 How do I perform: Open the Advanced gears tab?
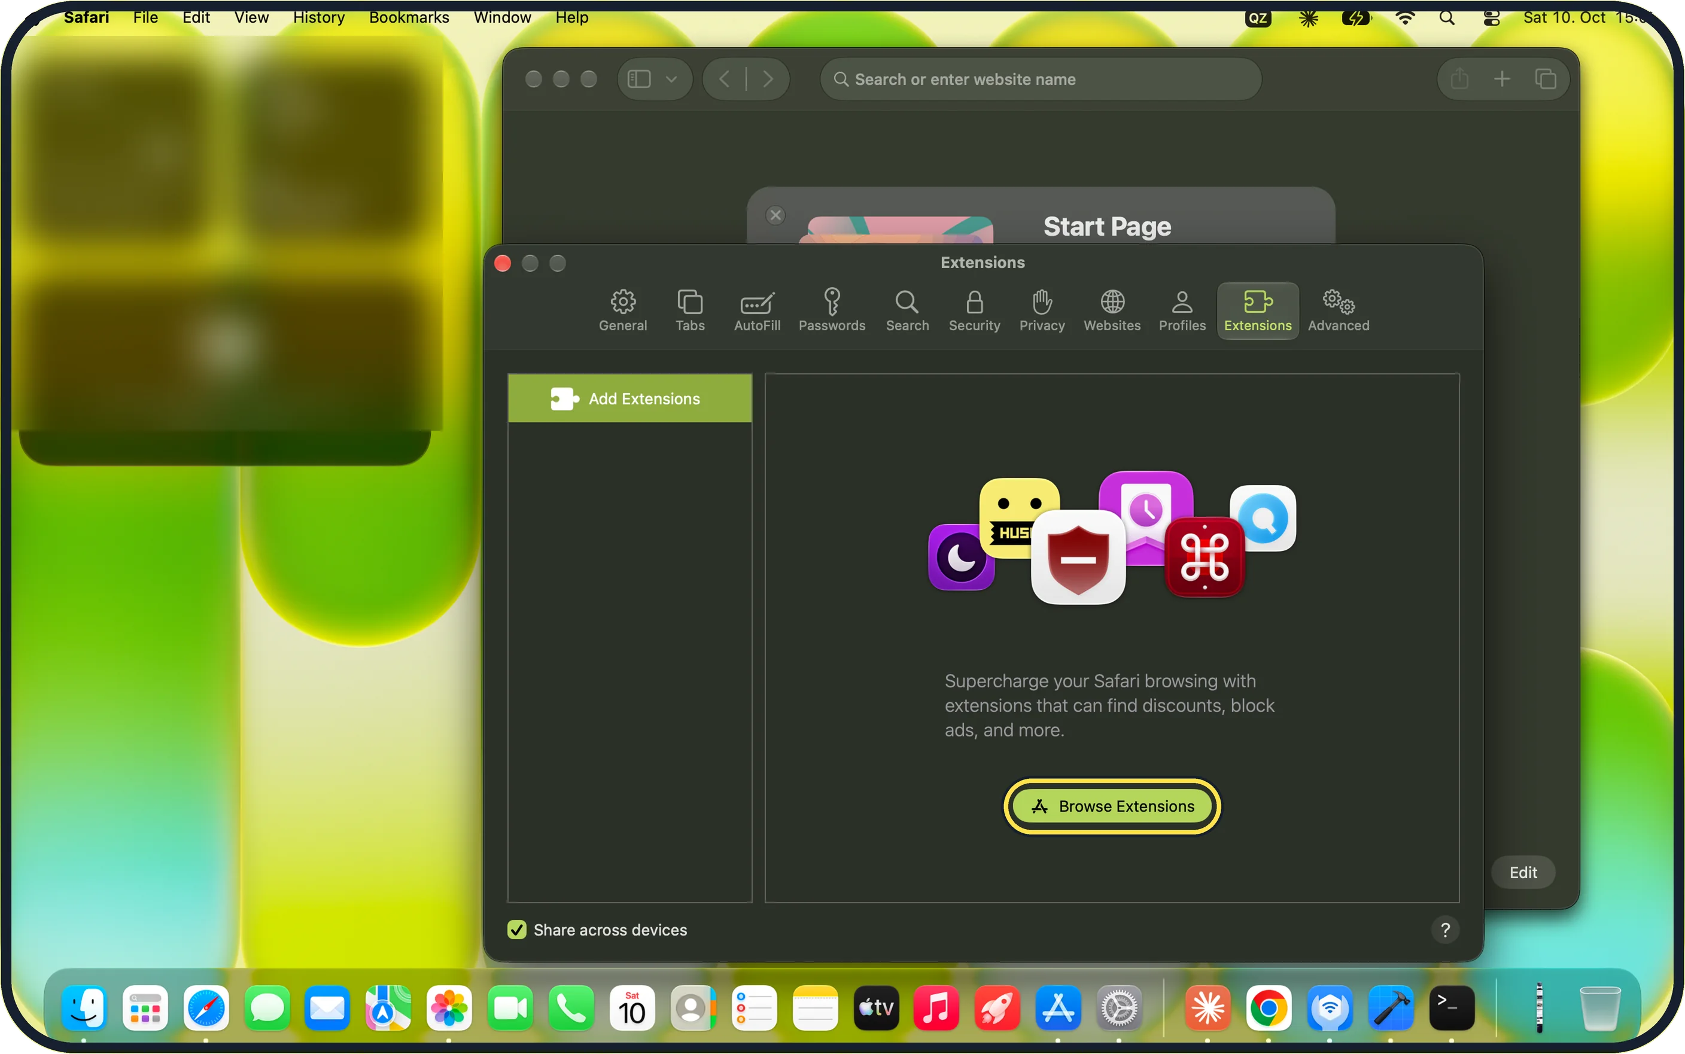(1339, 311)
